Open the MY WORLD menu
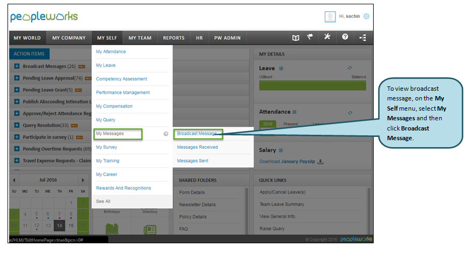The height and width of the screenshot is (254, 466). click(x=27, y=38)
